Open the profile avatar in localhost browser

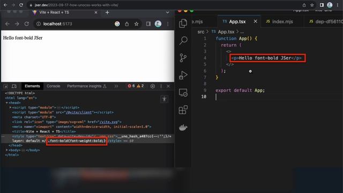click(158, 24)
